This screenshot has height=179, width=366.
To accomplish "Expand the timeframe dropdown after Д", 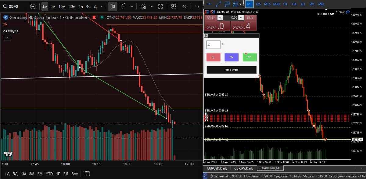I will (x=102, y=6).
